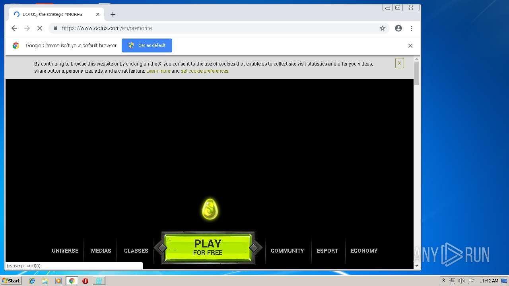This screenshot has width=509, height=286.
Task: Dismiss the default browser notification
Action: [410, 46]
